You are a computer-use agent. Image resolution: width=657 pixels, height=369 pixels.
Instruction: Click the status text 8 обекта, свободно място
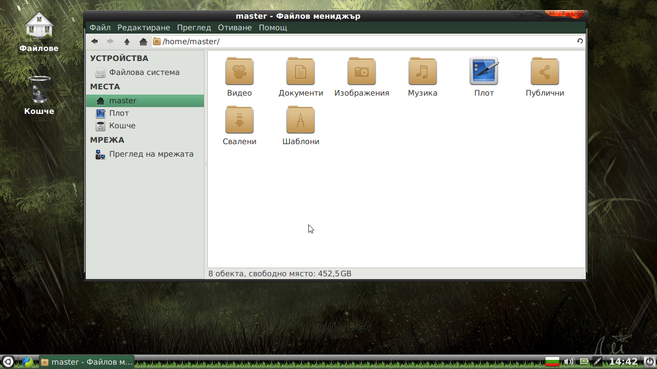tap(280, 274)
